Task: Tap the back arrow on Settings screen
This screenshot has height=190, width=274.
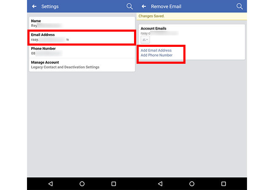Action: [34, 6]
